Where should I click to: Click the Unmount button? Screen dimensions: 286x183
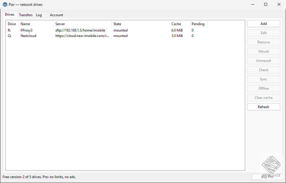click(x=264, y=61)
